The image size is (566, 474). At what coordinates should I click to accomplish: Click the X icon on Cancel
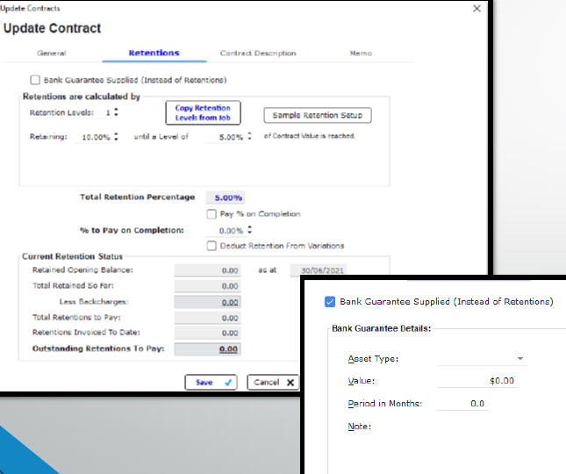pyautogui.click(x=290, y=383)
